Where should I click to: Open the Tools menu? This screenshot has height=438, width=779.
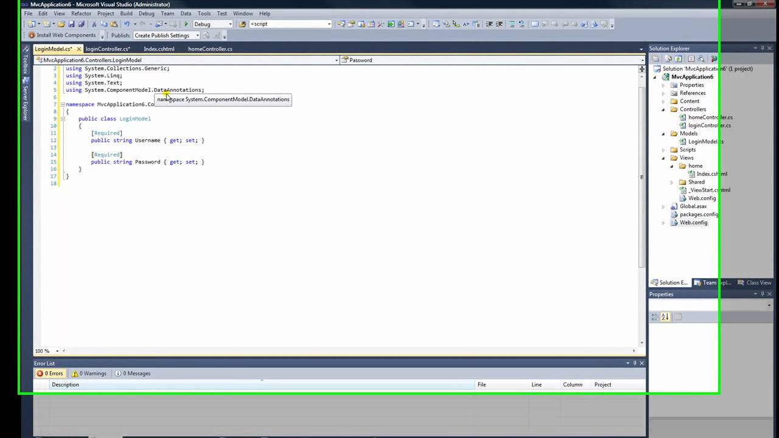(x=204, y=13)
